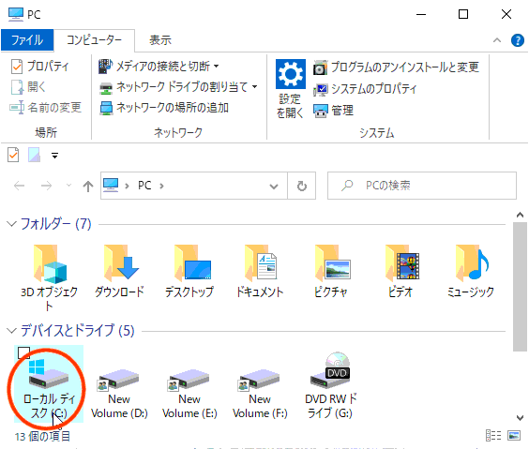
Task: Click the chevron after PC in address bar
Action: click(161, 186)
